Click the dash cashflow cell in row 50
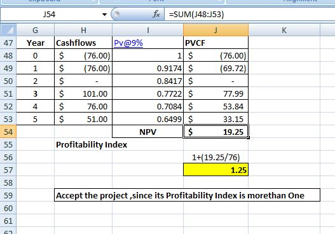335x234 pixels. tap(83, 81)
